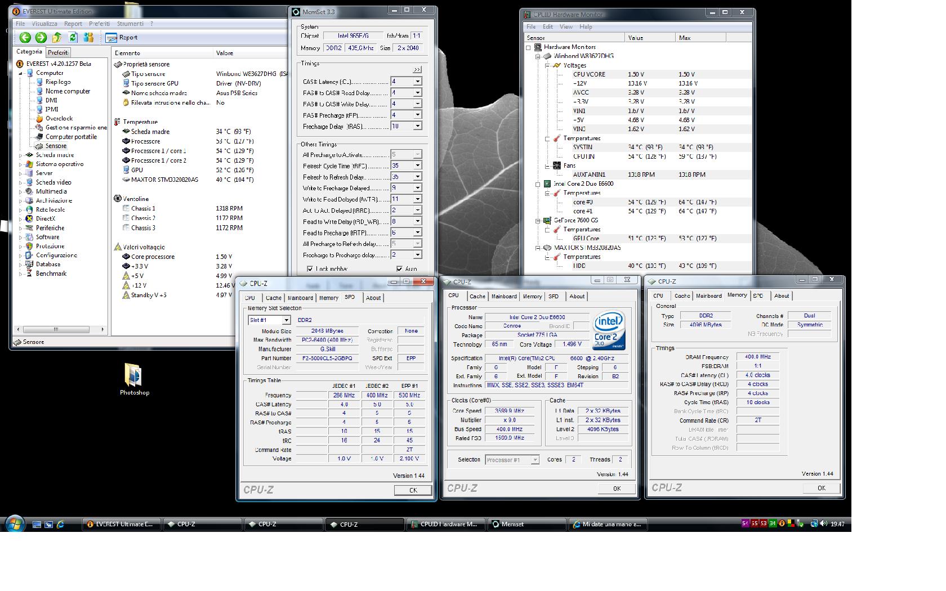Collapse GeForce 7600 GS node in HWMonitor
Viewport: 946px width, 591px height.
coord(538,221)
